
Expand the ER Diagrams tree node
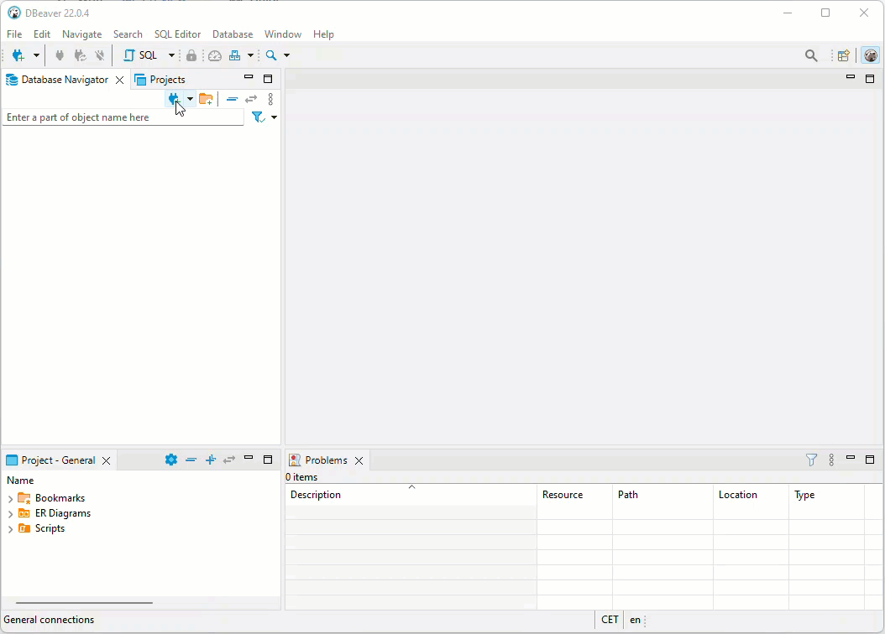click(x=10, y=514)
